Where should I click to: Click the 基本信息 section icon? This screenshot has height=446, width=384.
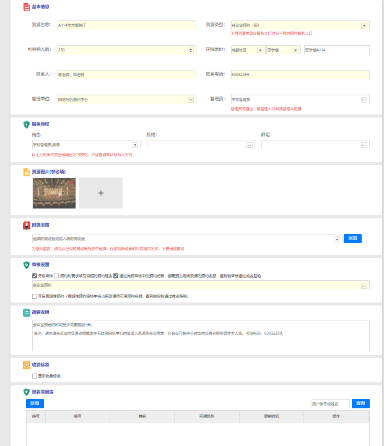point(26,7)
